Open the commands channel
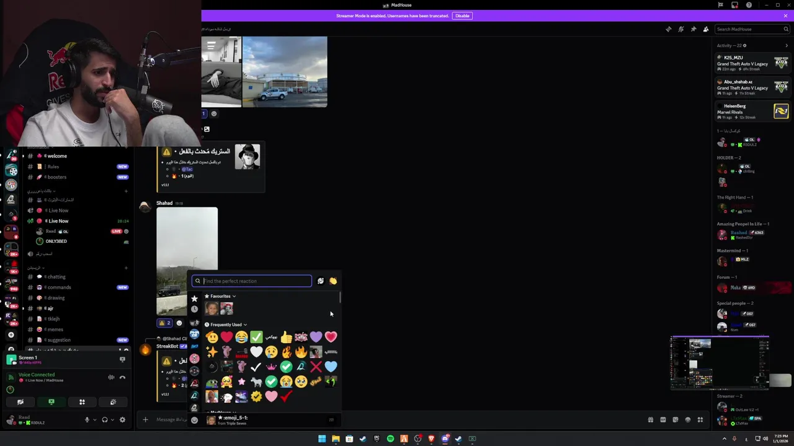Viewport: 794px width, 446px height. [78, 287]
